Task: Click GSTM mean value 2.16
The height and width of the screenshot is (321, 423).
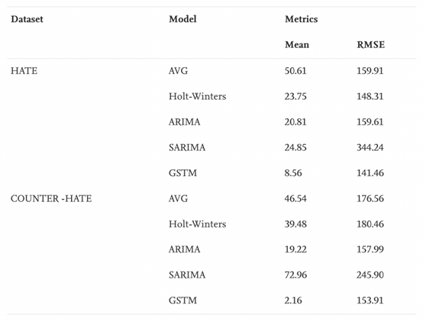Action: point(293,300)
